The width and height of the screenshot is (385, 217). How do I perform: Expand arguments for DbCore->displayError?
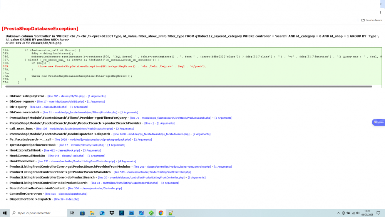click(97, 96)
